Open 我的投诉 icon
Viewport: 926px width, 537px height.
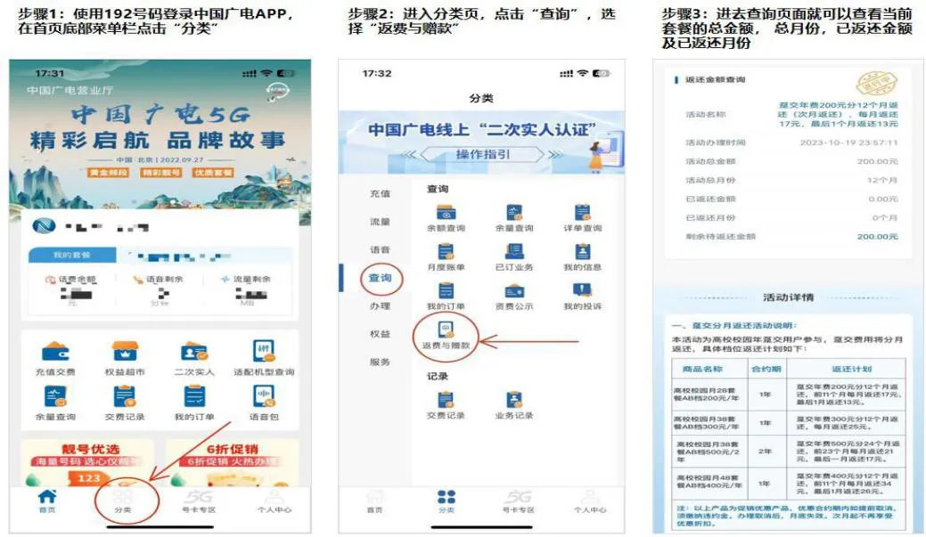tap(582, 291)
